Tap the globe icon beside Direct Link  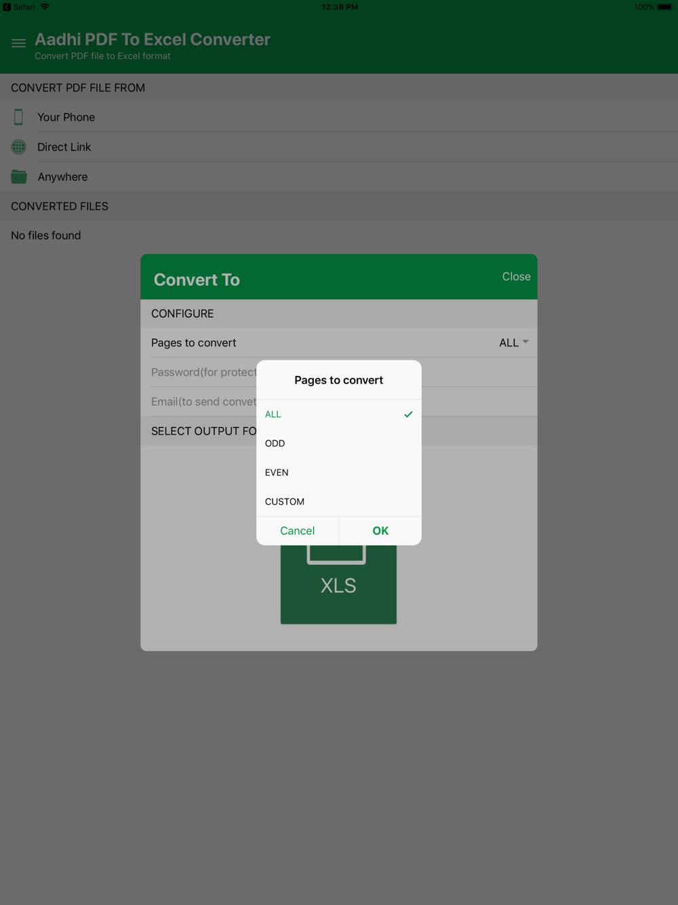[x=18, y=147]
